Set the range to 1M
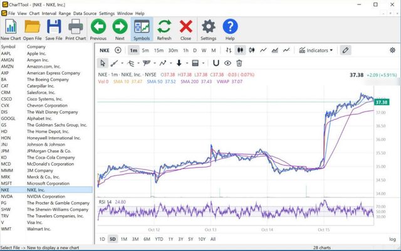 coord(124,239)
